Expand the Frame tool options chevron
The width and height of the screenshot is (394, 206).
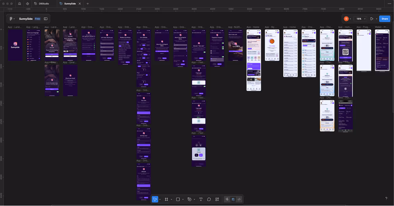[x=171, y=199]
